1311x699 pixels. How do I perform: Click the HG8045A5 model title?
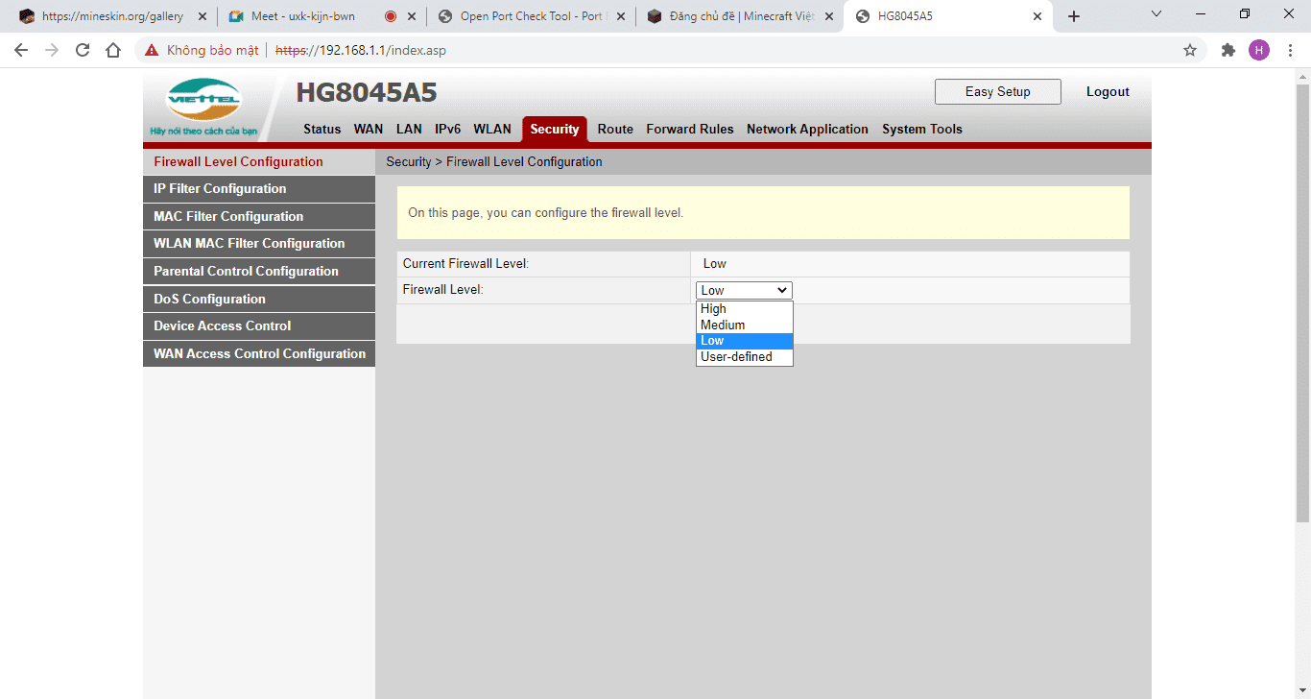(367, 92)
